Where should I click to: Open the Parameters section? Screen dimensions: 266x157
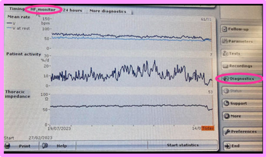(x=241, y=42)
